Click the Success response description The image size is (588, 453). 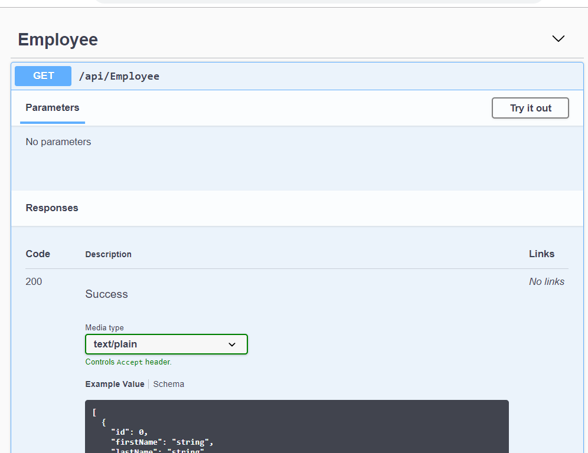(x=106, y=294)
